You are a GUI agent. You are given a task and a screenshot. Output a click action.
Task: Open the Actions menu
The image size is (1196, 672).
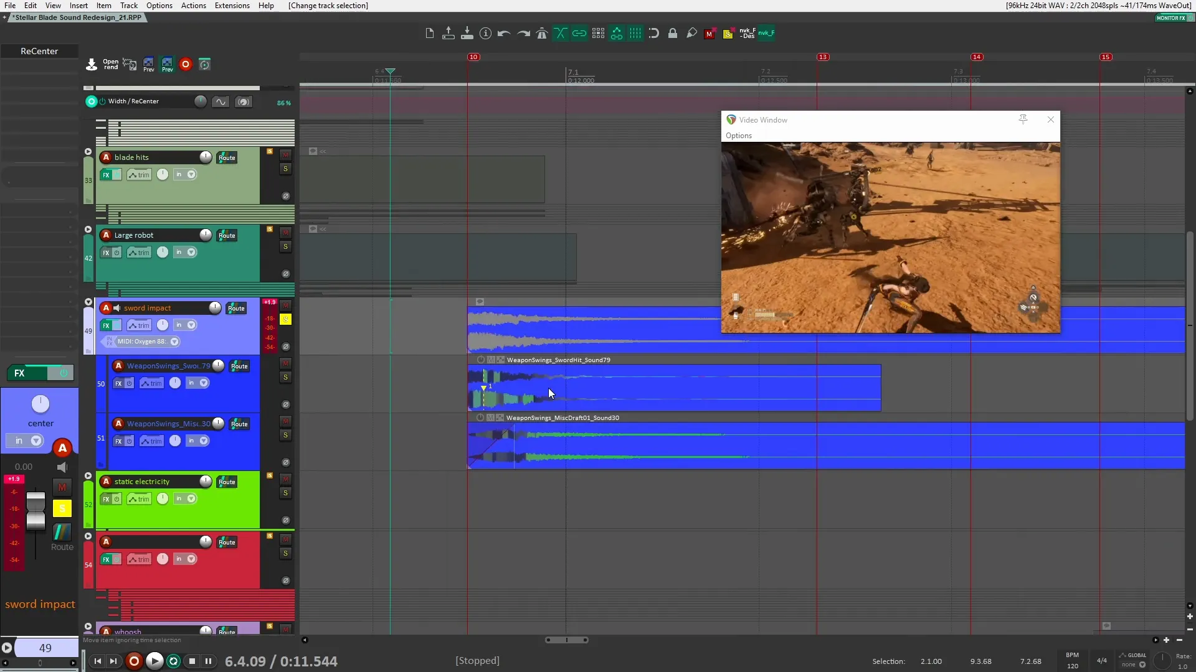click(193, 6)
